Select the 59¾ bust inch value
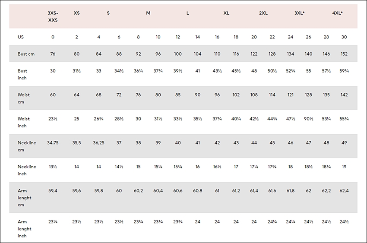367x243 pixels. click(x=344, y=71)
